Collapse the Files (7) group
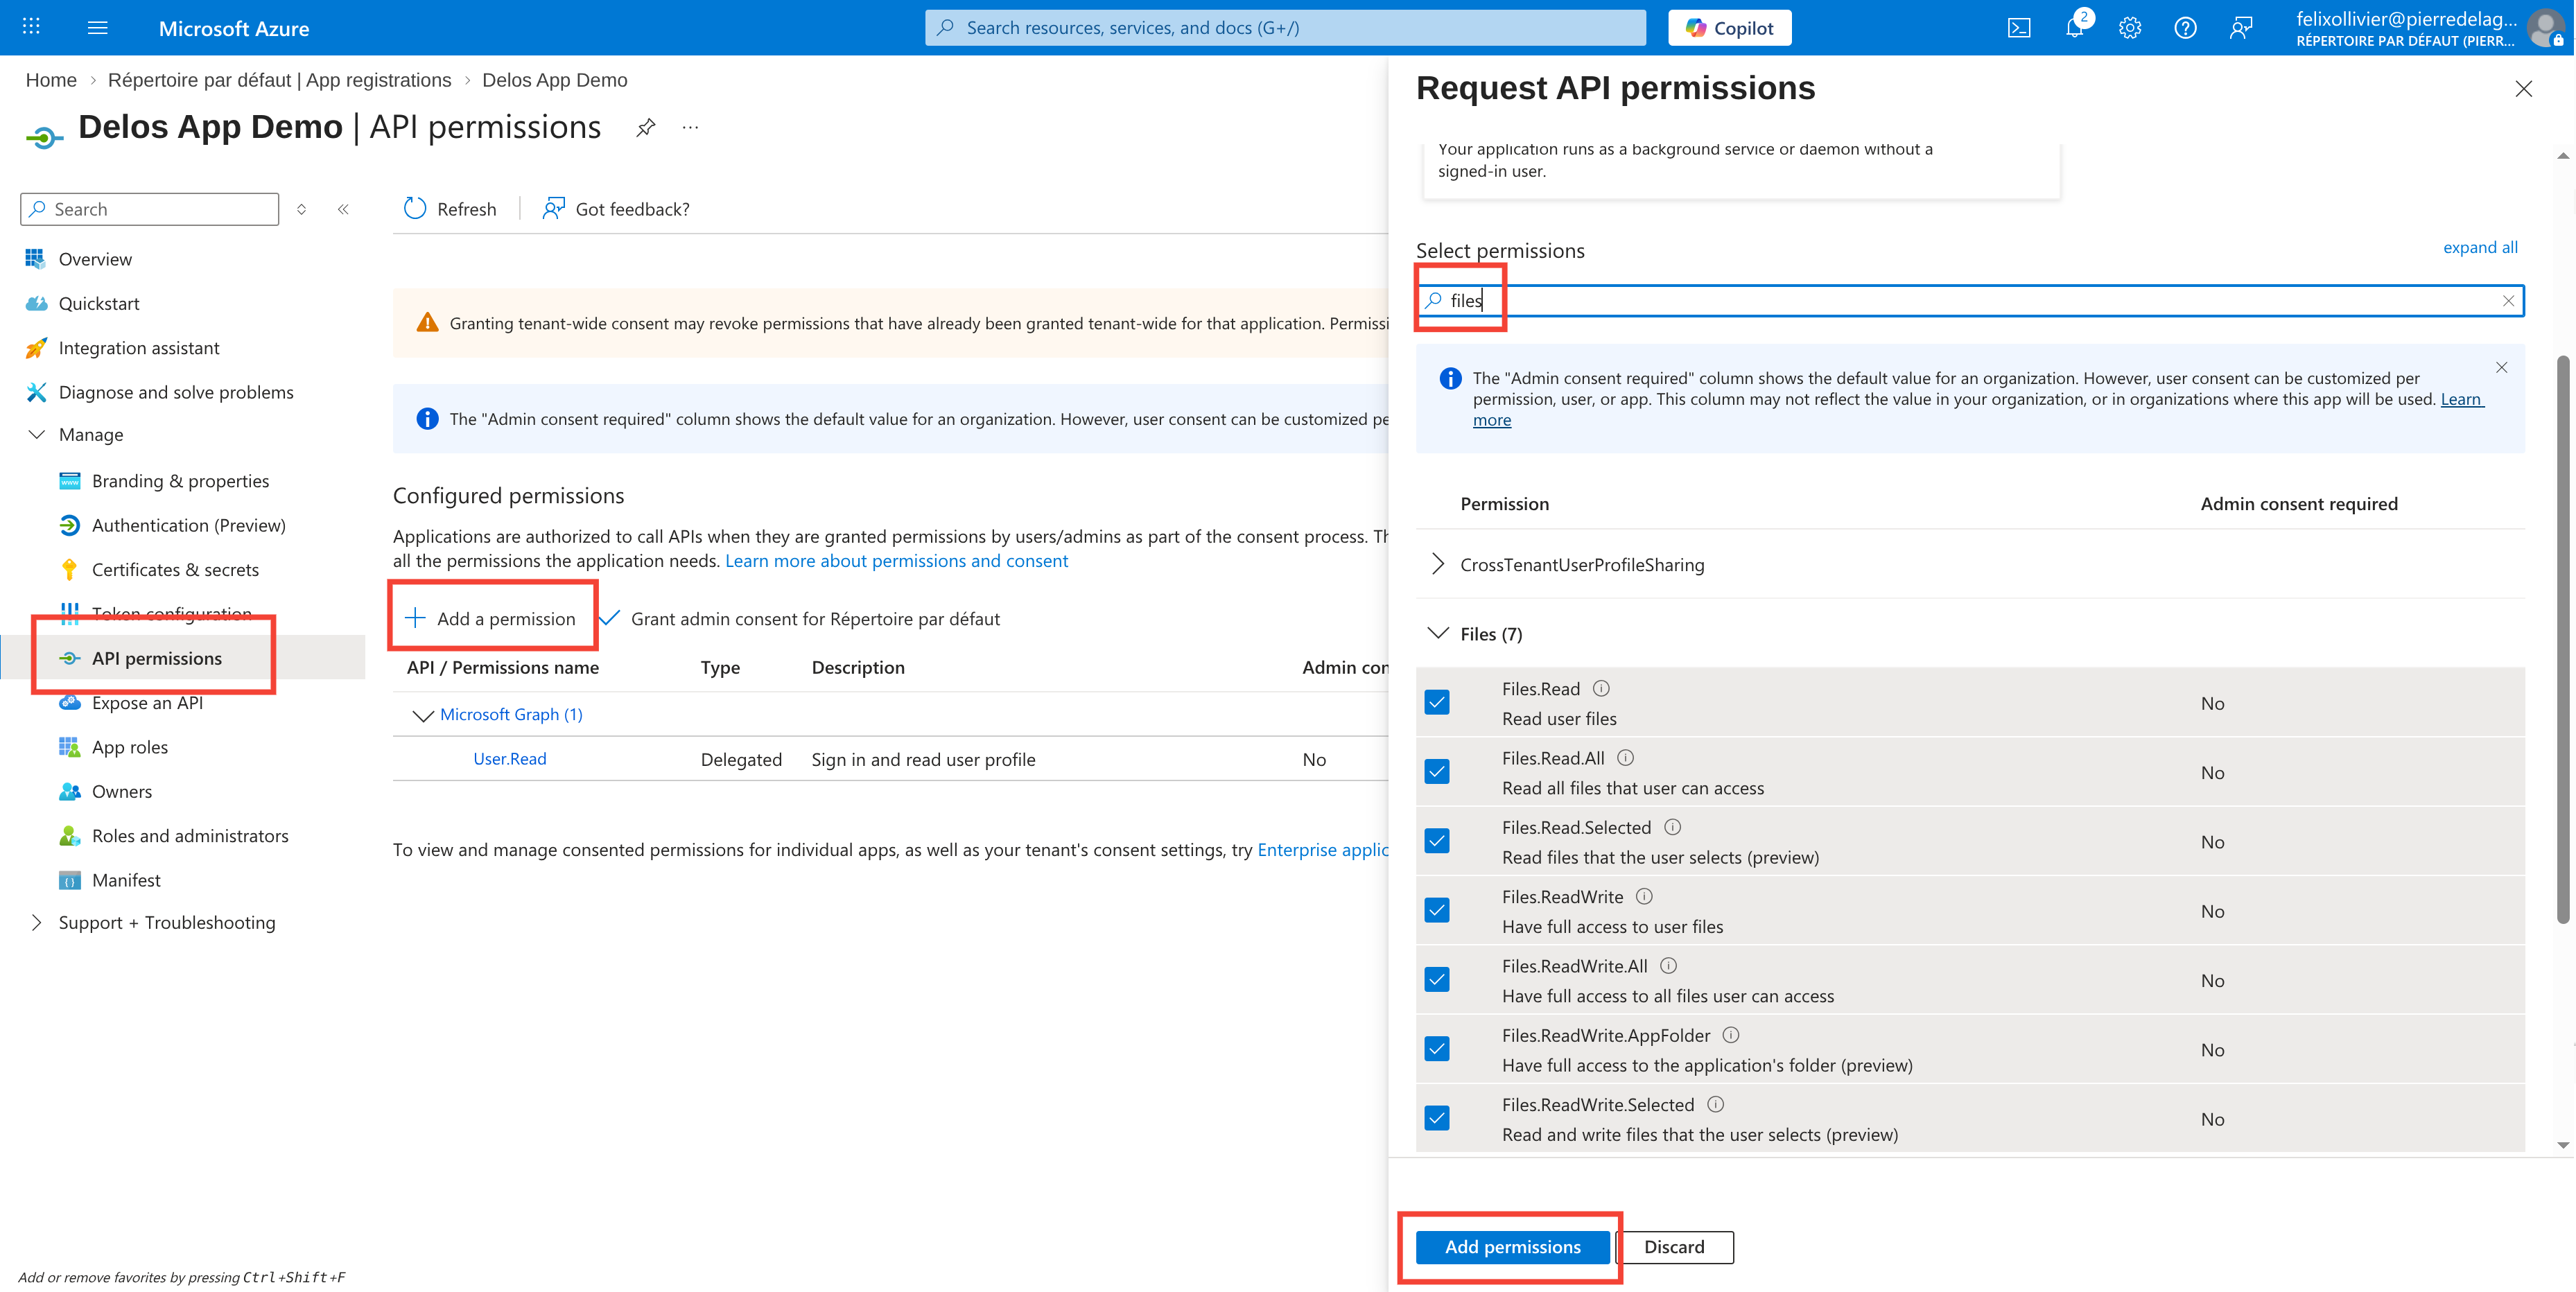This screenshot has width=2576, height=1292. pos(1438,633)
